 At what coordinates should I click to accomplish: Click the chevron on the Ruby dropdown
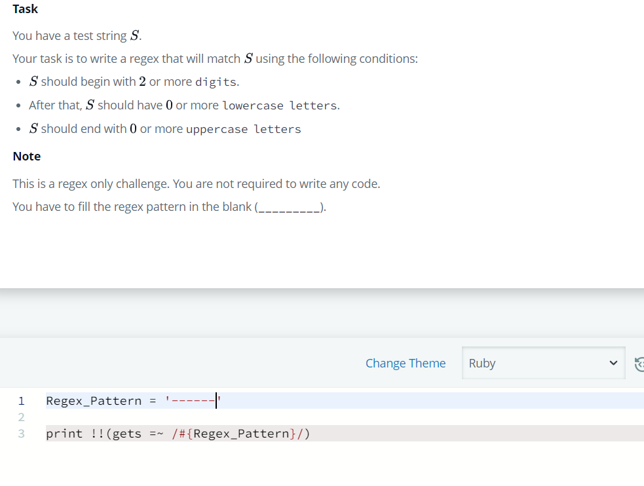[x=613, y=362]
